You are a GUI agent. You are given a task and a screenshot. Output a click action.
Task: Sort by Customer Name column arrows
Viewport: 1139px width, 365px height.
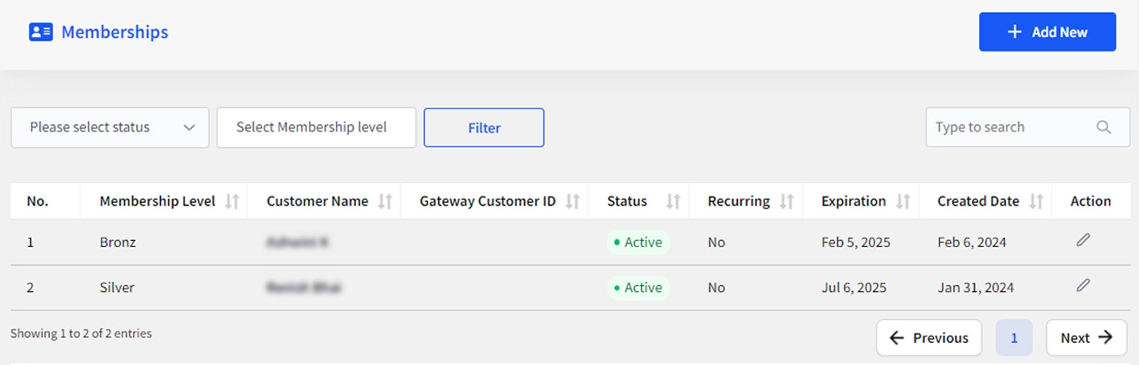[x=385, y=201]
